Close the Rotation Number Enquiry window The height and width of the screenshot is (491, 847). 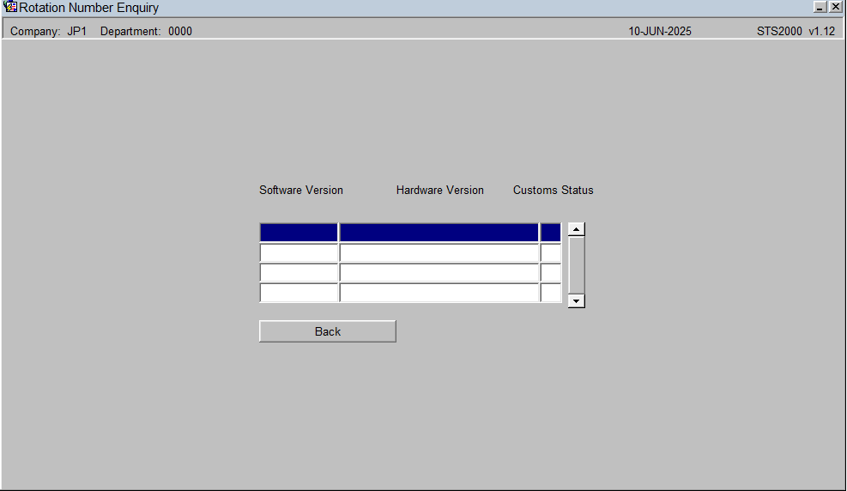point(835,7)
